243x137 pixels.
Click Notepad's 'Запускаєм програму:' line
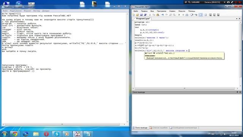[x=15, y=65]
